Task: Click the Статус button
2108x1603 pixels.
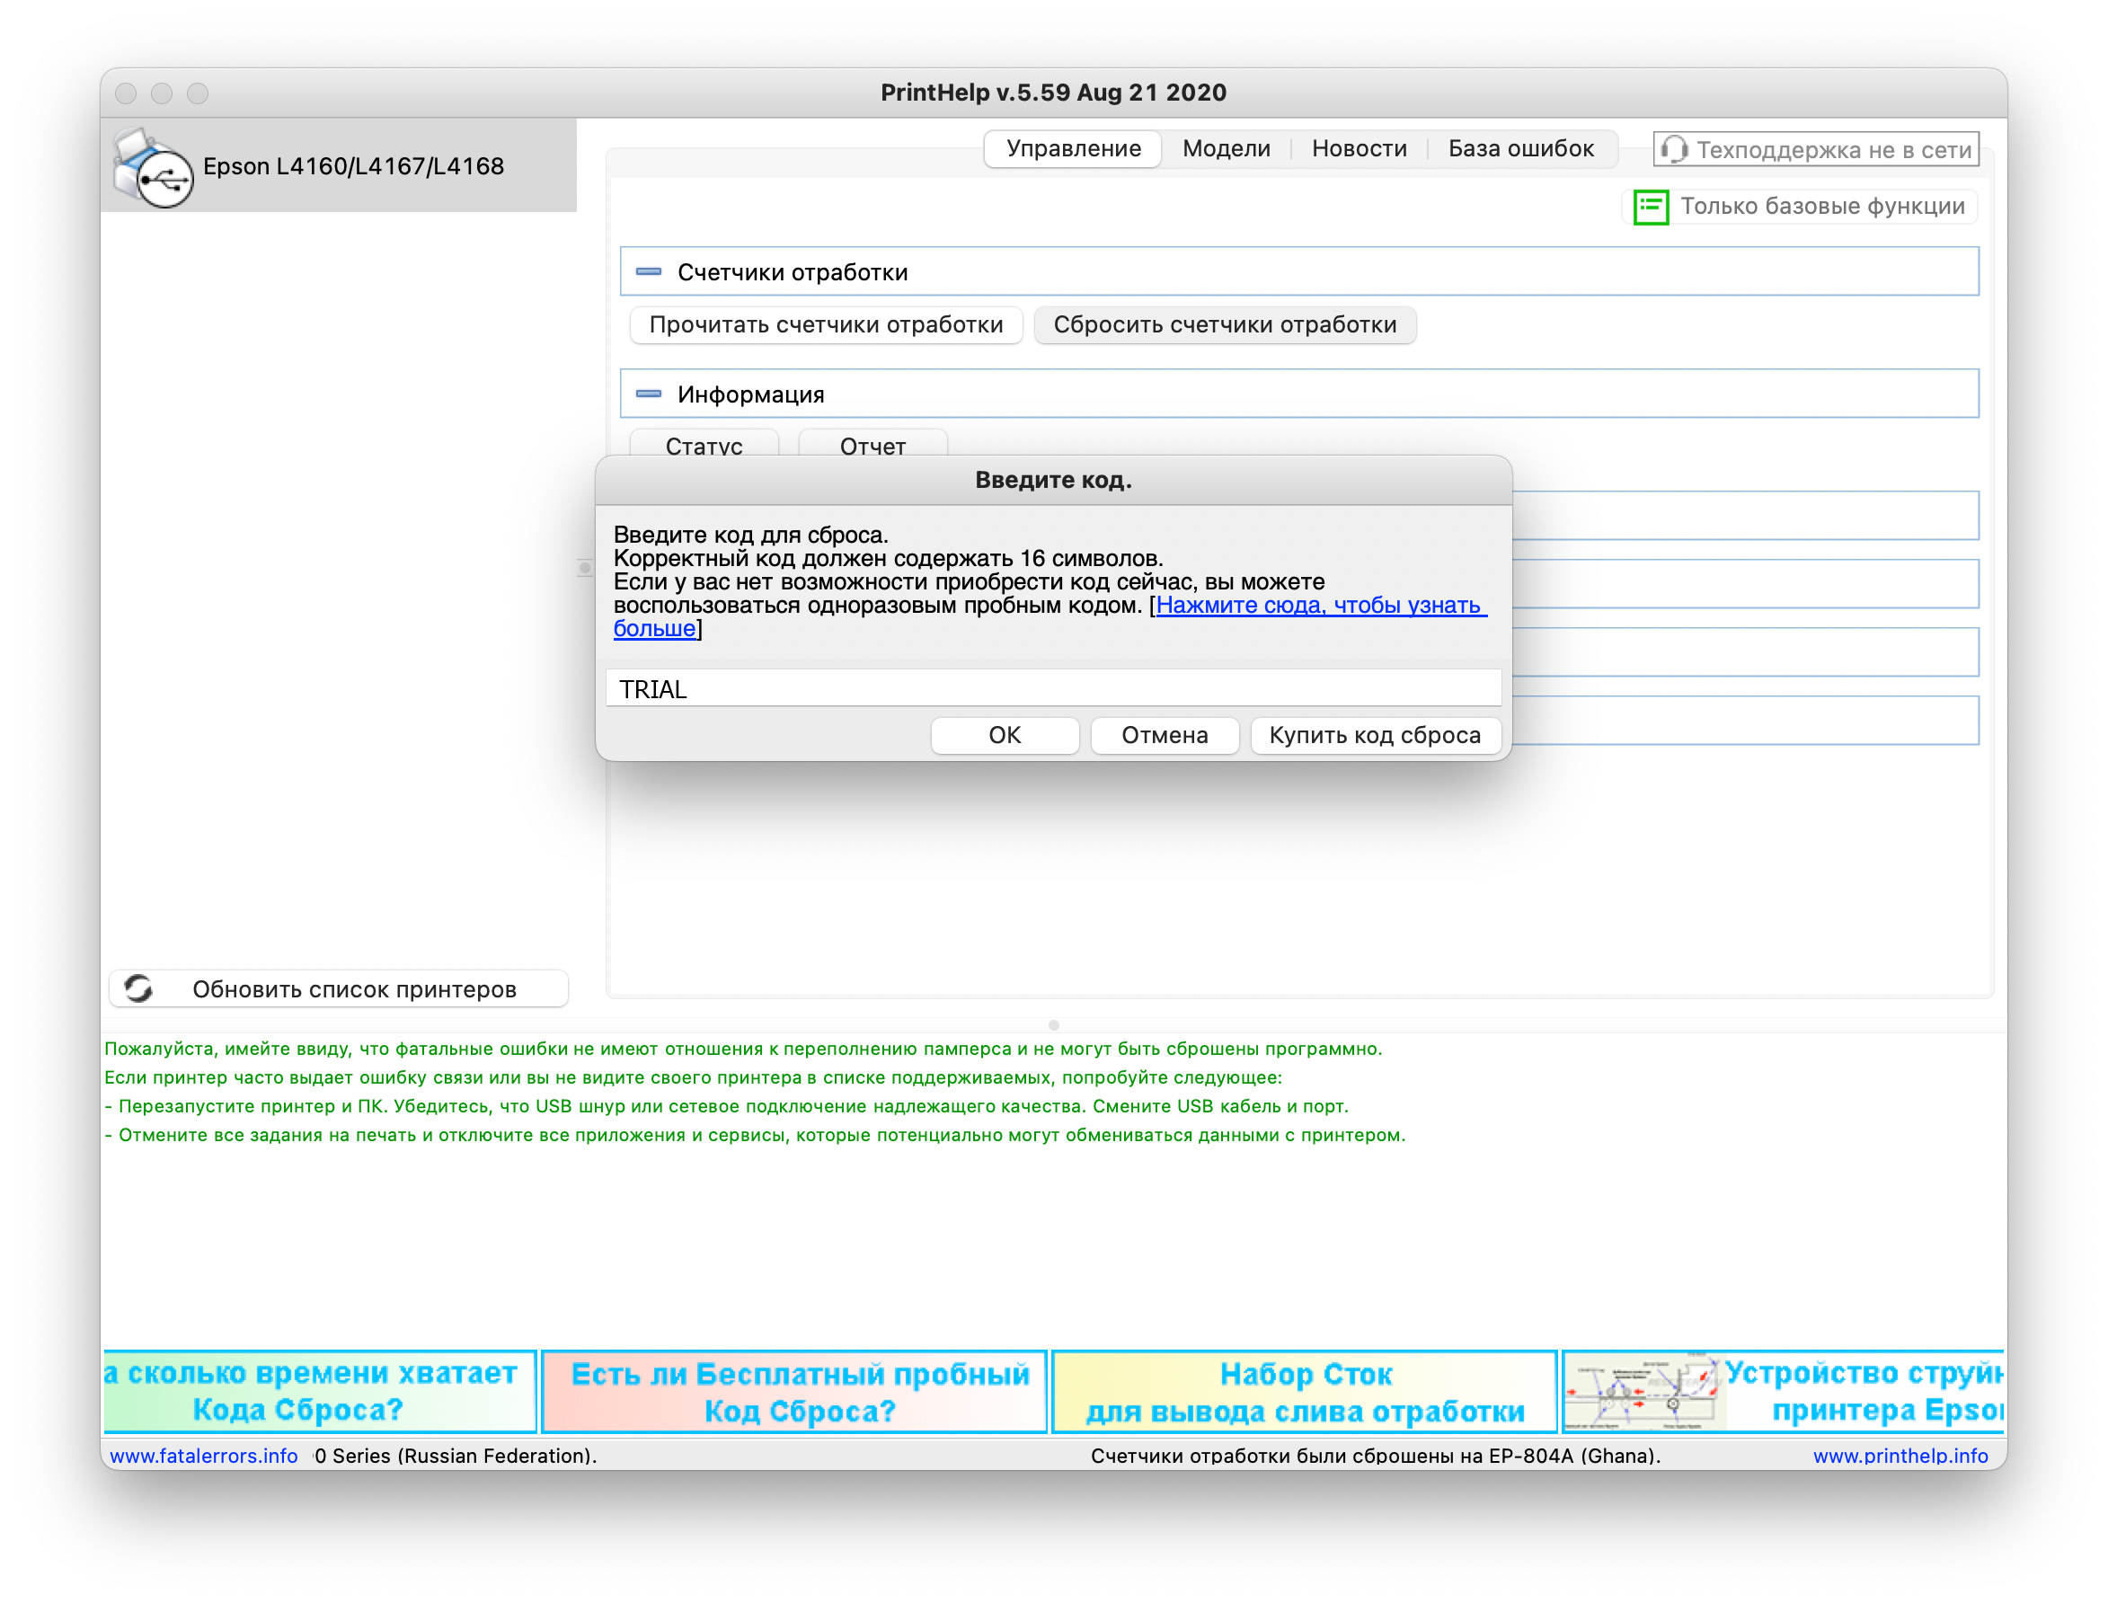Action: (x=704, y=445)
